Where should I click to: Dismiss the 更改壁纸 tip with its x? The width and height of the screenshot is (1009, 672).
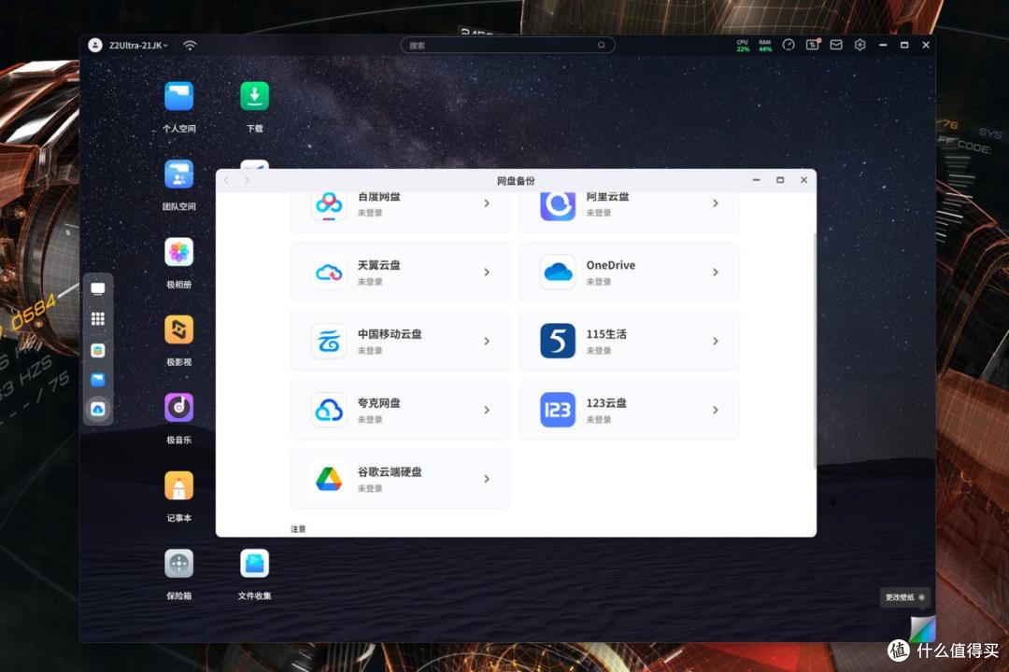(921, 597)
